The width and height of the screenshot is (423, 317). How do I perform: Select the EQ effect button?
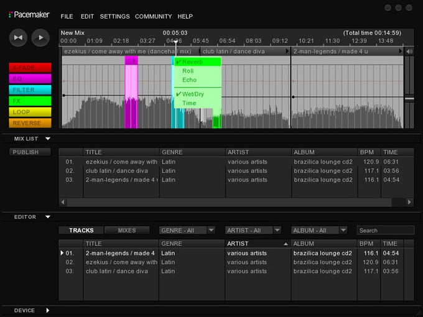coord(30,79)
